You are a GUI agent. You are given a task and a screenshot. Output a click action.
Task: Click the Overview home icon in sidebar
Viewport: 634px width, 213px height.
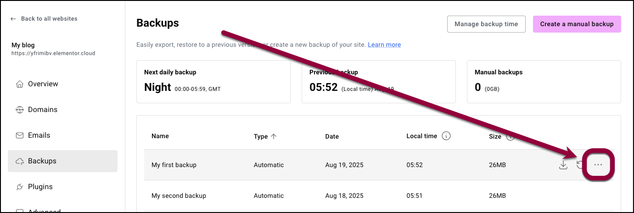point(20,84)
